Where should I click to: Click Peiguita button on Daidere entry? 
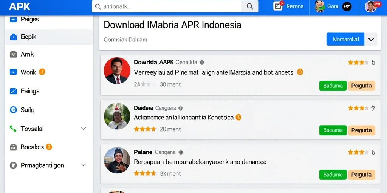pyautogui.click(x=362, y=130)
